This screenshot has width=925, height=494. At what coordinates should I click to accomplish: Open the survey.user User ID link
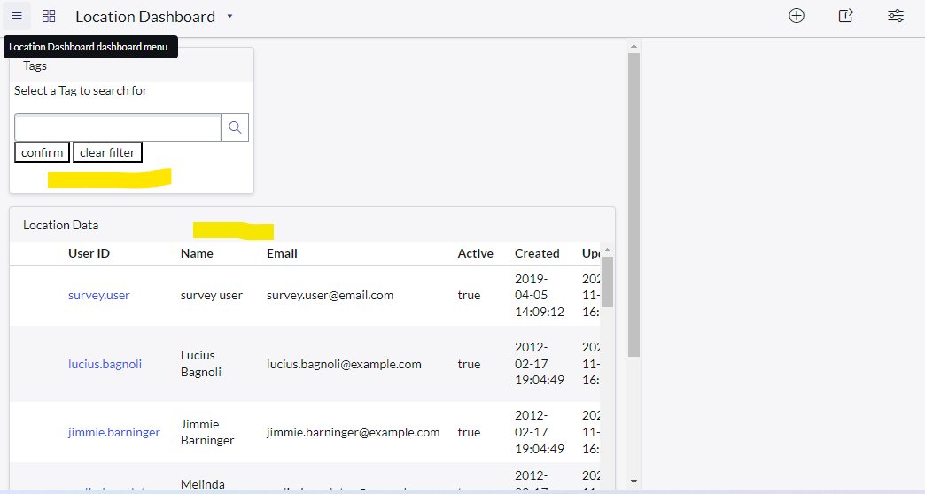[99, 296]
